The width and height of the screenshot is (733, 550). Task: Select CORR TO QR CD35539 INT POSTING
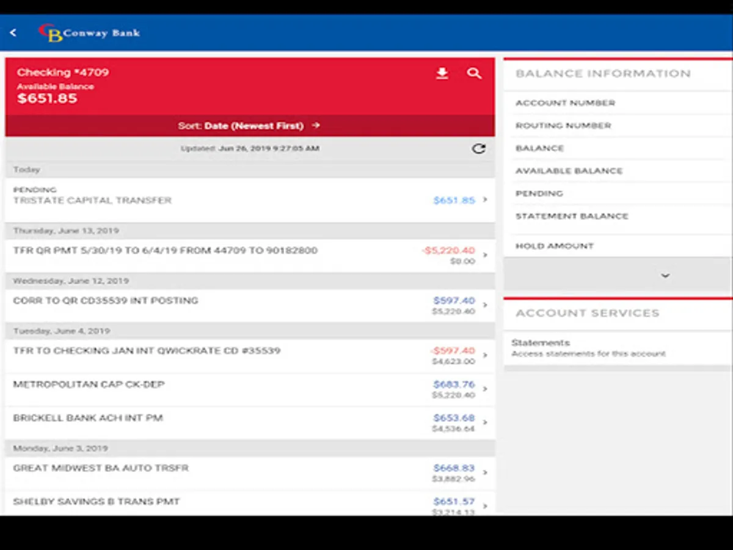pos(250,306)
